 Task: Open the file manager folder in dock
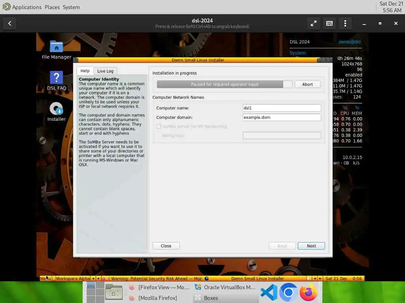[x=114, y=292]
